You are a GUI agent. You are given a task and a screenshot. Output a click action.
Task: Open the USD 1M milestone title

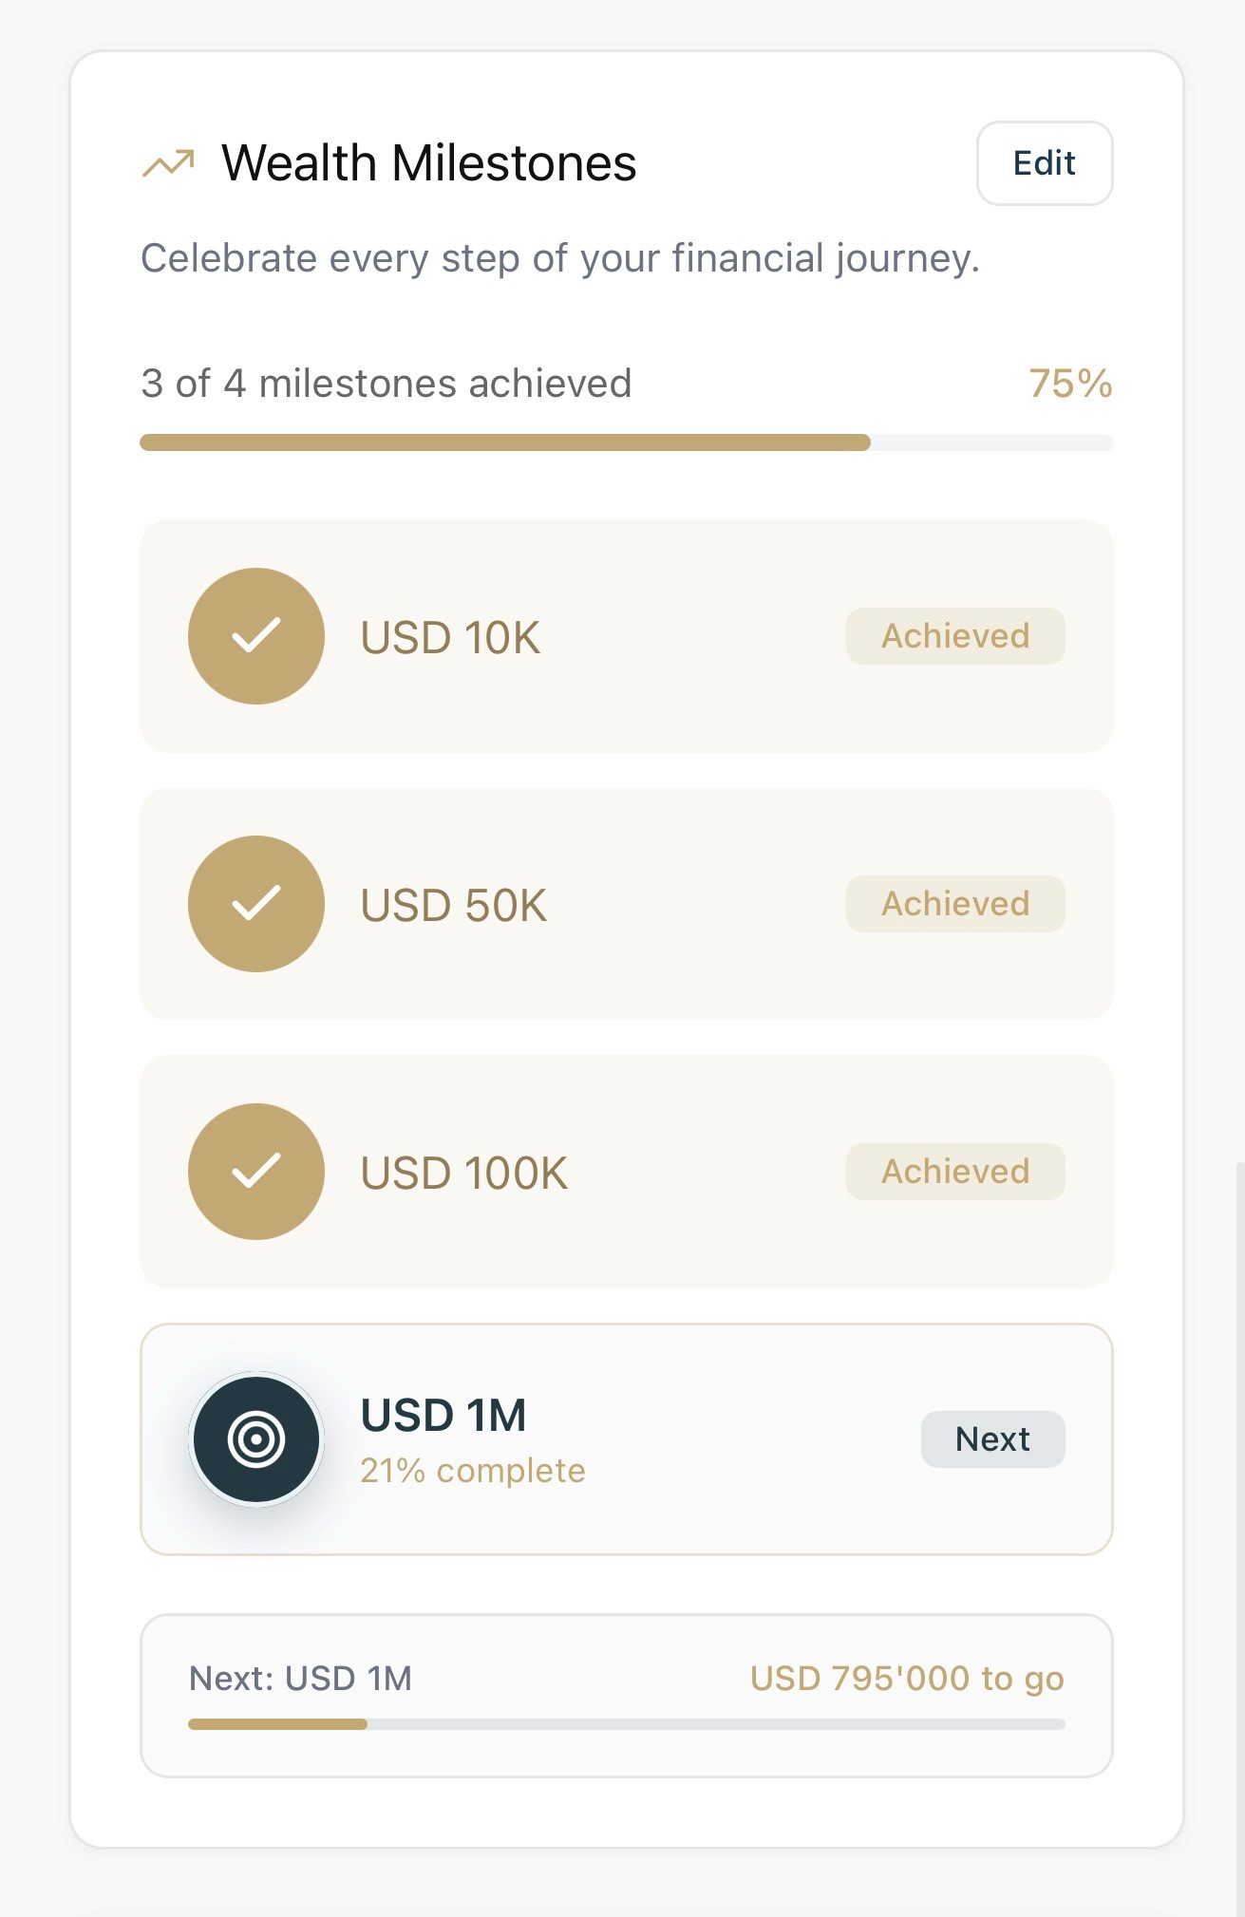[x=443, y=1416]
